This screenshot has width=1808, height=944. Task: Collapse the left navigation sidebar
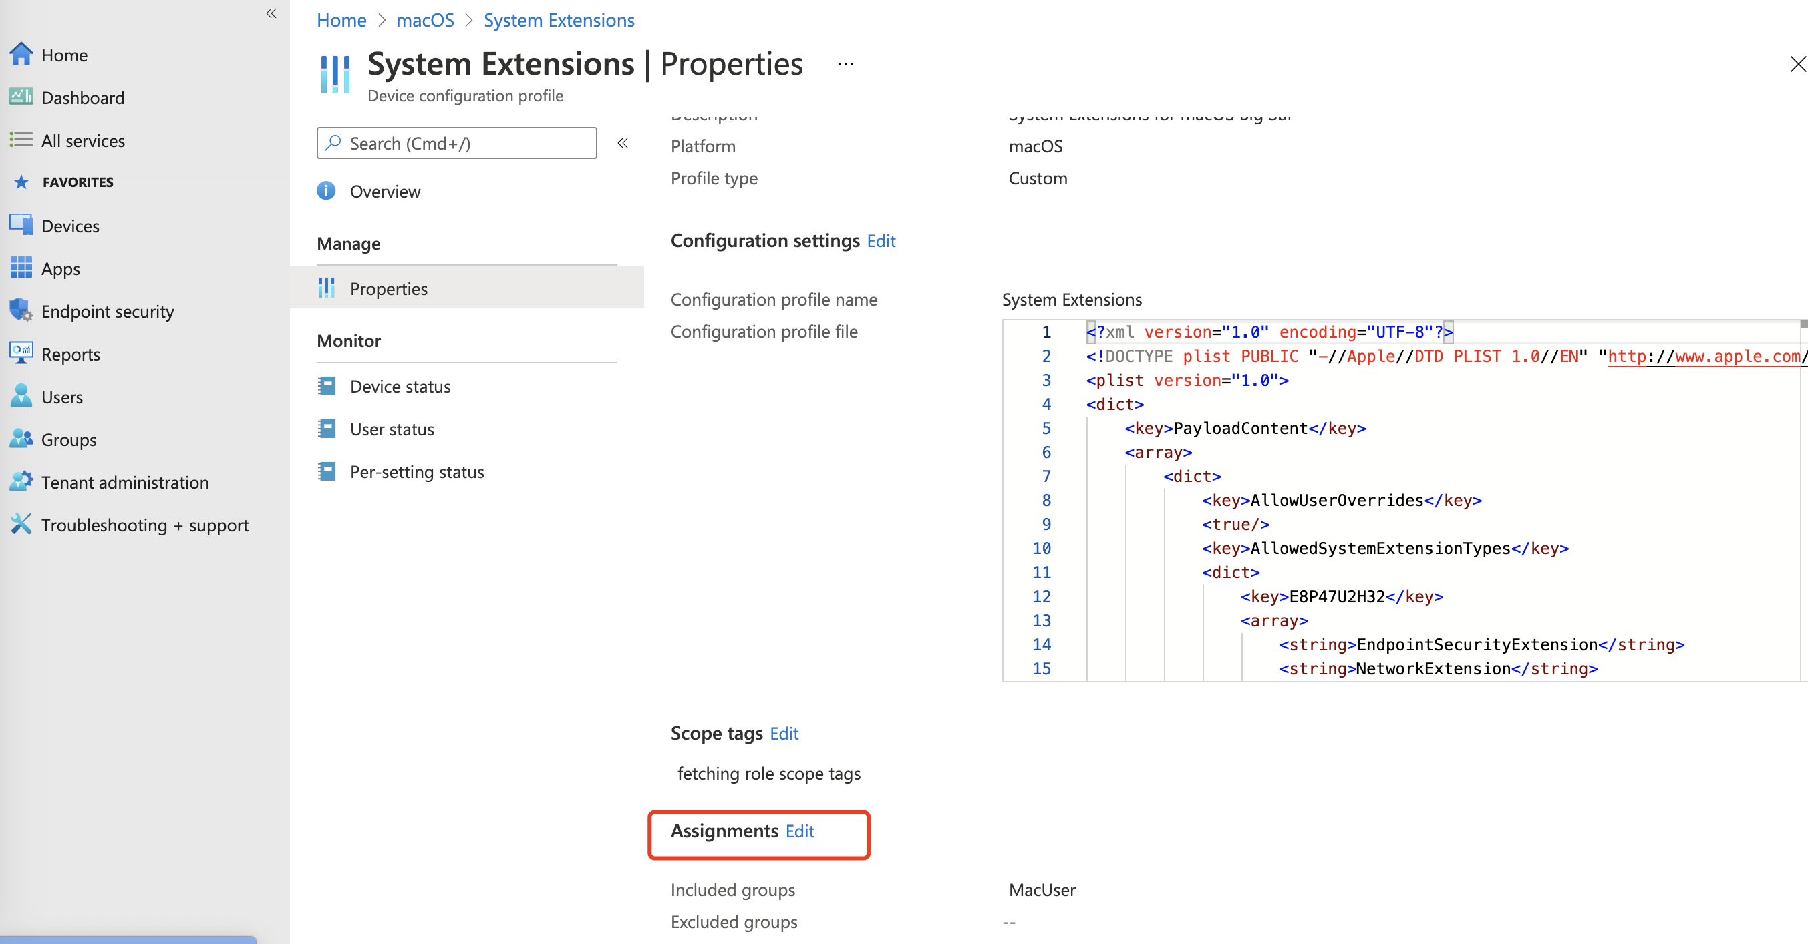click(x=271, y=14)
